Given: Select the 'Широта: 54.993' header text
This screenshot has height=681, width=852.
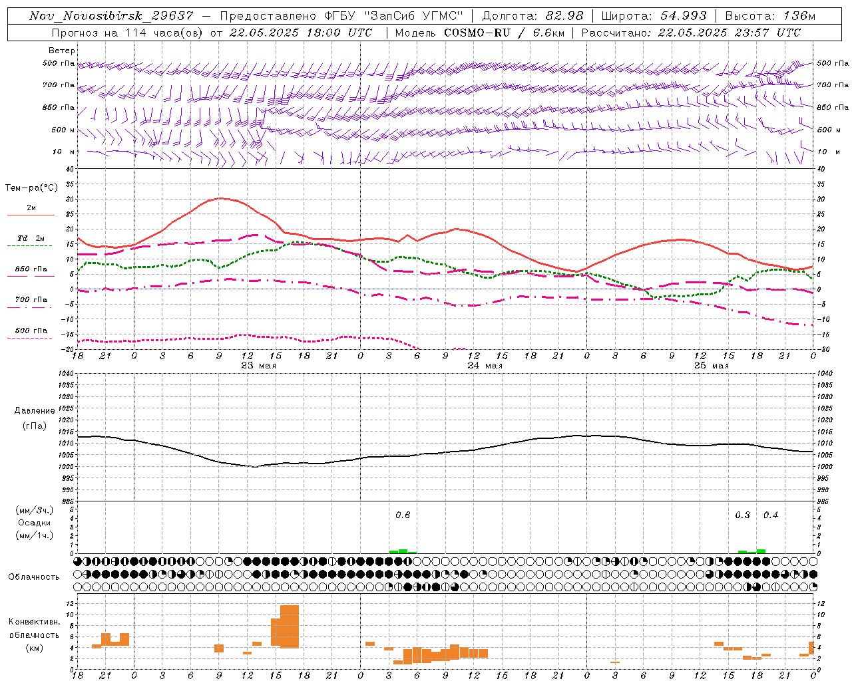Looking at the screenshot, I should pos(654,16).
